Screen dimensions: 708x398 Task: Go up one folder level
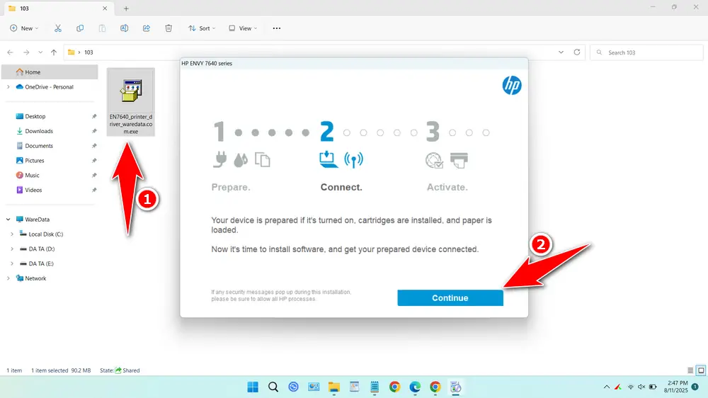click(54, 52)
